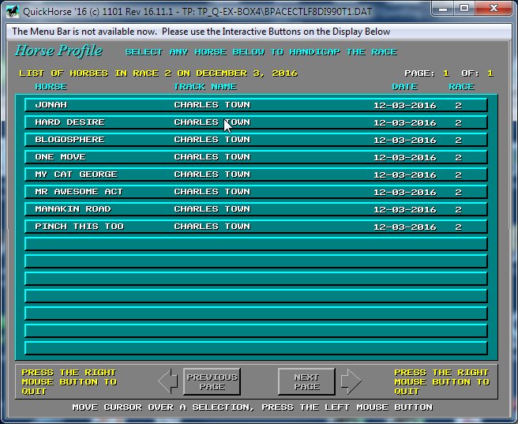Choose the BLOGOSPHERE horse entry
The image size is (518, 424).
(x=256, y=140)
